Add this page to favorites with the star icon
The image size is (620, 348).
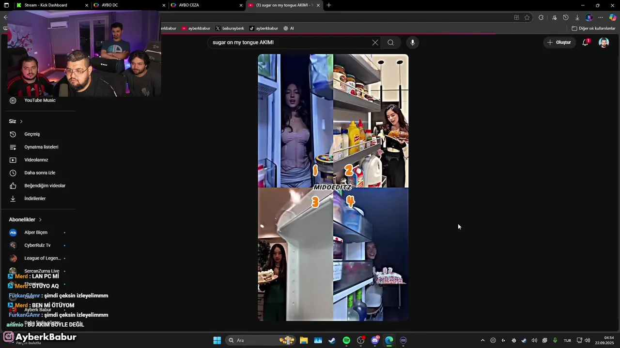click(x=527, y=17)
